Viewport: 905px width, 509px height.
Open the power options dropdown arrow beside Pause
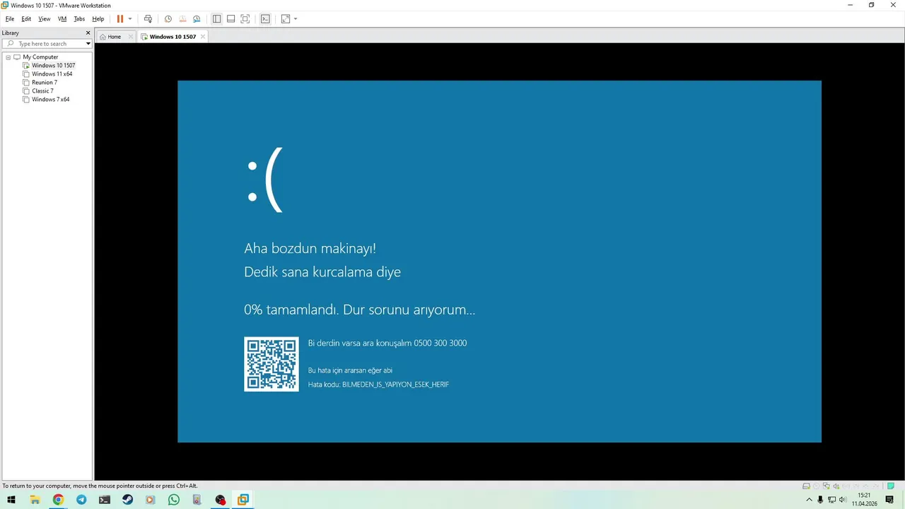tap(130, 19)
